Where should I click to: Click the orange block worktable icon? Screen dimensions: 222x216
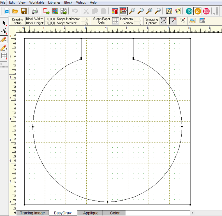pyautogui.click(x=198, y=11)
